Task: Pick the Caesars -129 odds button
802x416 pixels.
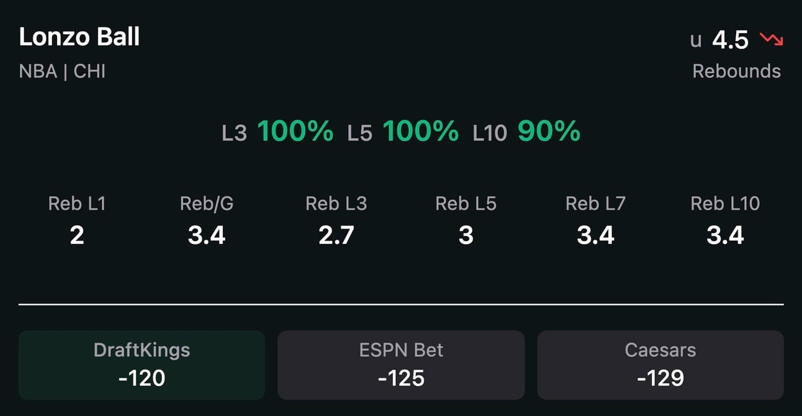Action: 660,365
